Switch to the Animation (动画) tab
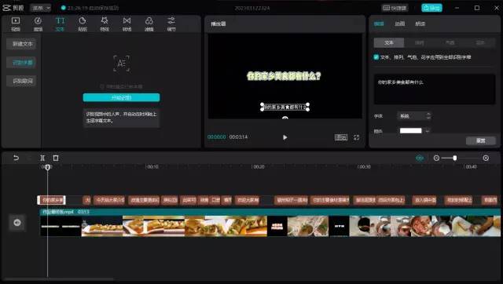 pyautogui.click(x=399, y=24)
